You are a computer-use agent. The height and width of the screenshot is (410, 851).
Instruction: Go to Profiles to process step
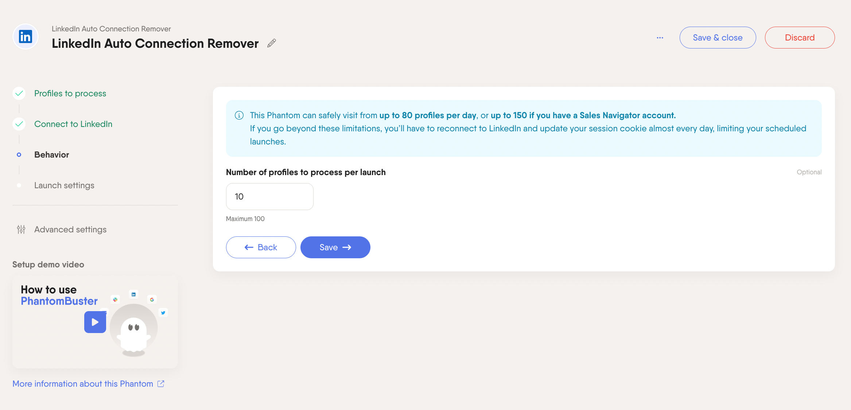(x=70, y=93)
